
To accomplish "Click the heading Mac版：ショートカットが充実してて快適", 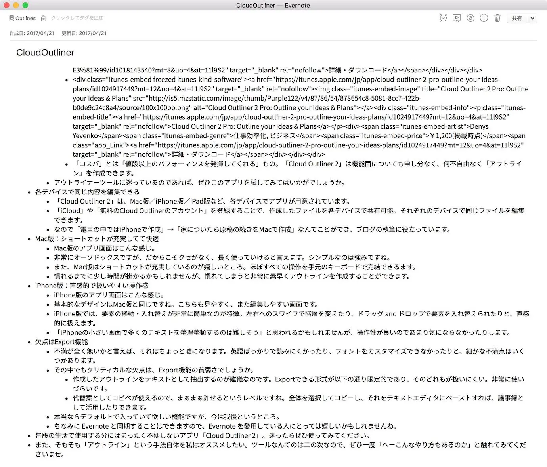I will [x=97, y=239].
